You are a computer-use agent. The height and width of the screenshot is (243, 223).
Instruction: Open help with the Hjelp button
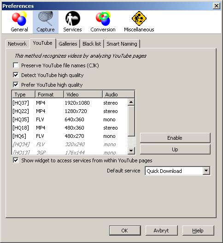[198, 231]
